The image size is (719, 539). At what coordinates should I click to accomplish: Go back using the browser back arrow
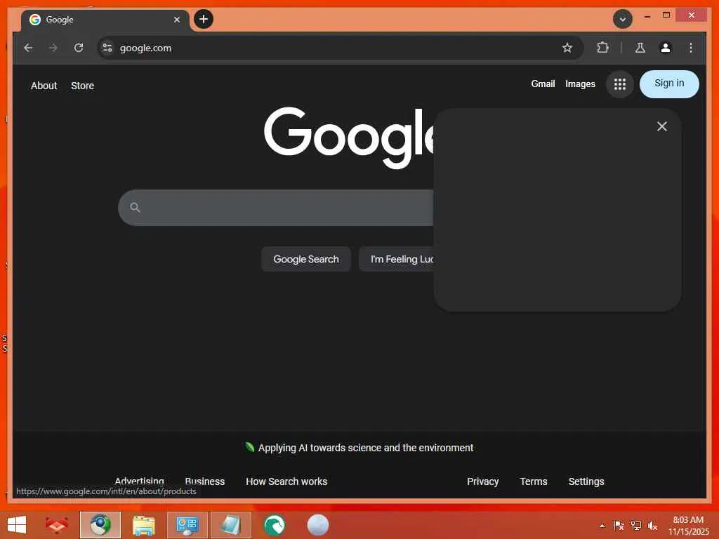click(x=28, y=48)
